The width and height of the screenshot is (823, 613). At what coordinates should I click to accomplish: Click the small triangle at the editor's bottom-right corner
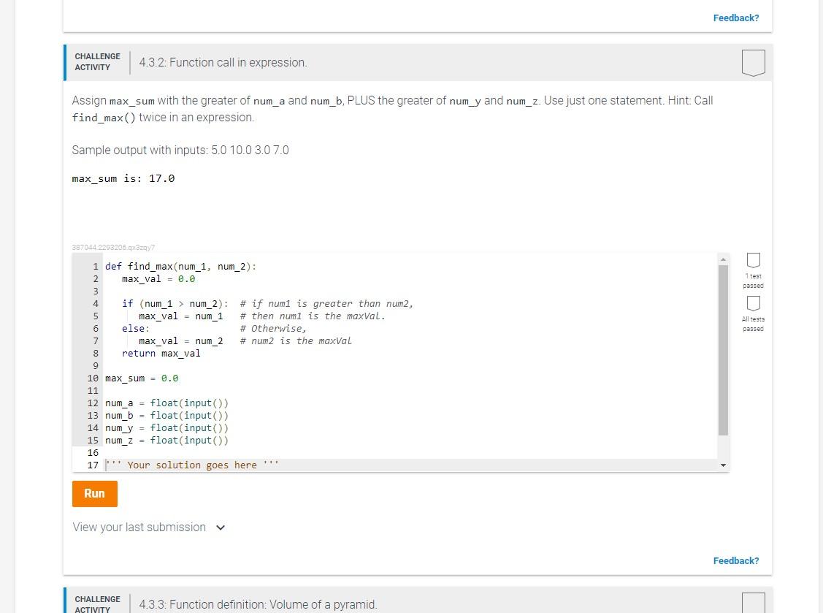(723, 465)
